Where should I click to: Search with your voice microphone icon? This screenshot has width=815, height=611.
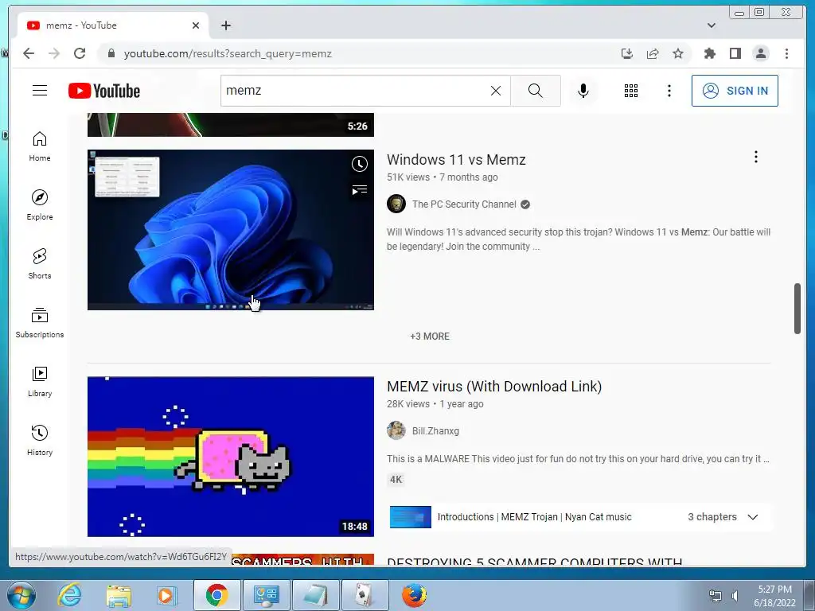(x=583, y=91)
